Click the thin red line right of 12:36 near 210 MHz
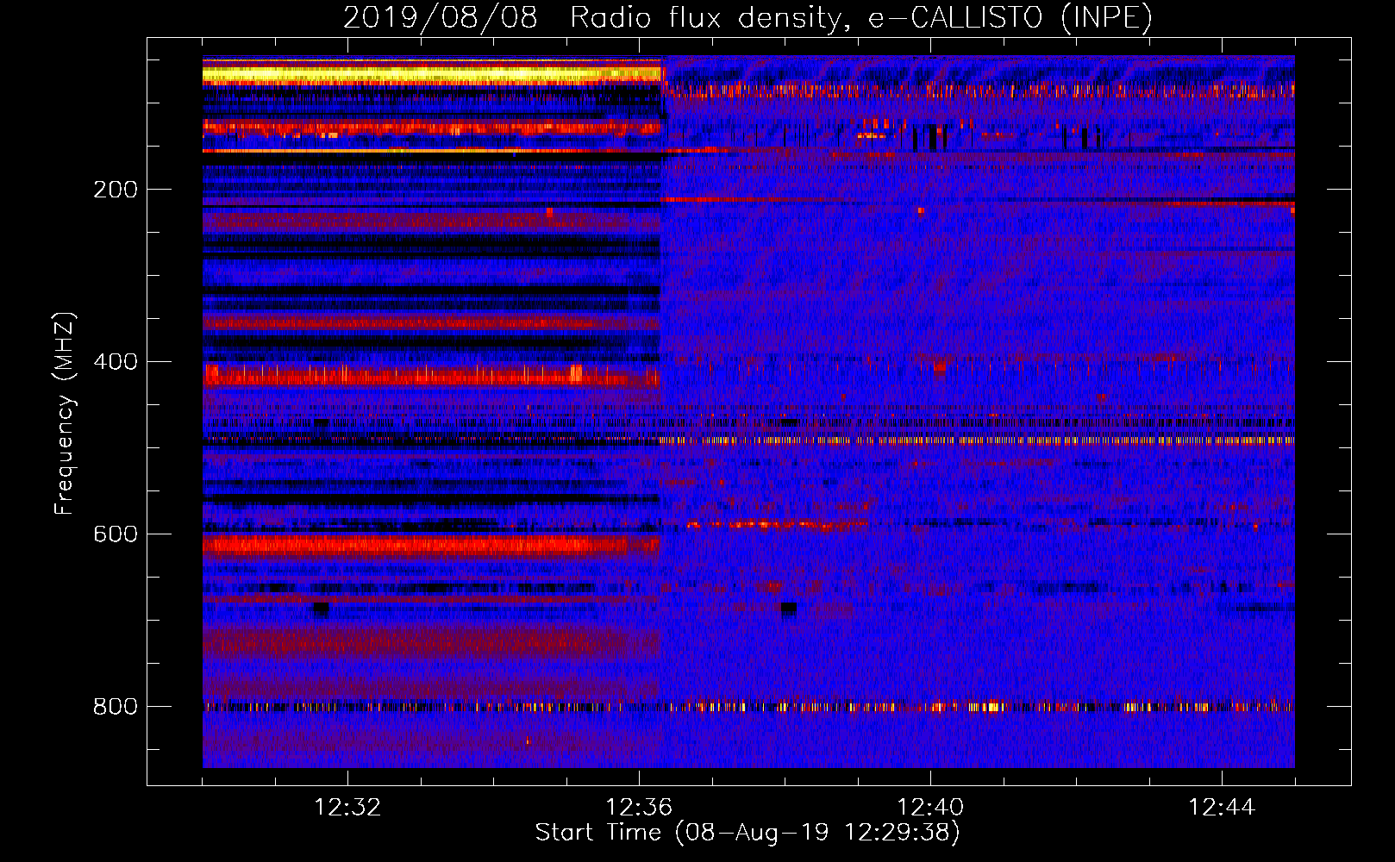 click(977, 200)
